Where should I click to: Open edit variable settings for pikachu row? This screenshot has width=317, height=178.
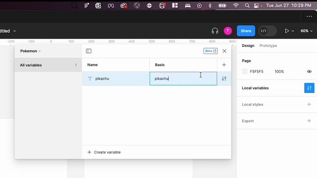[x=224, y=79]
